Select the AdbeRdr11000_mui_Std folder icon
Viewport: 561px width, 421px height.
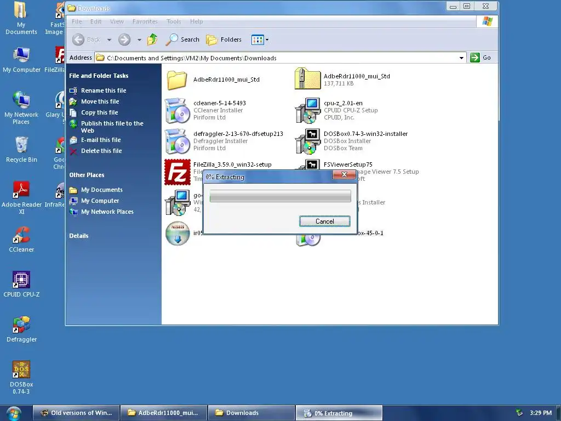pos(177,79)
